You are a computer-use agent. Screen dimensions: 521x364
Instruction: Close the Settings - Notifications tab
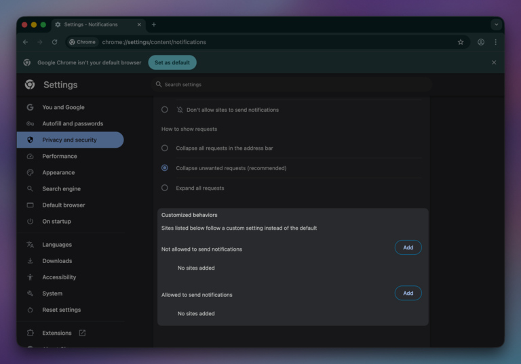[x=139, y=24]
